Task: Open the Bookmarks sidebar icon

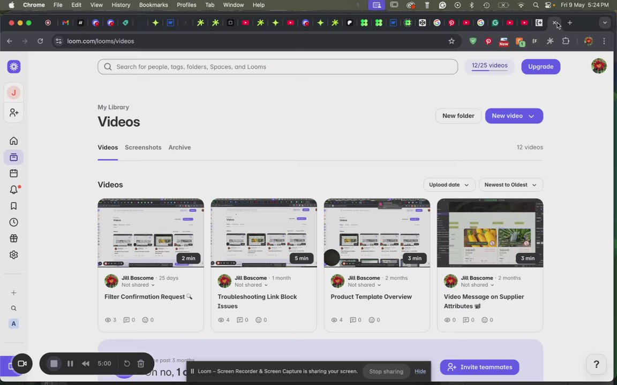Action: click(14, 206)
